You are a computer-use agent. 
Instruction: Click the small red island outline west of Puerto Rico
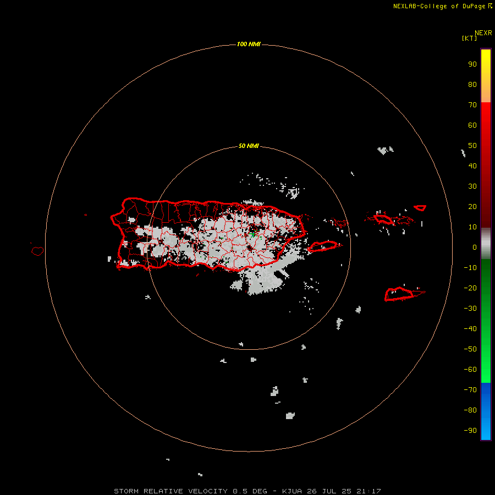pyautogui.click(x=37, y=251)
